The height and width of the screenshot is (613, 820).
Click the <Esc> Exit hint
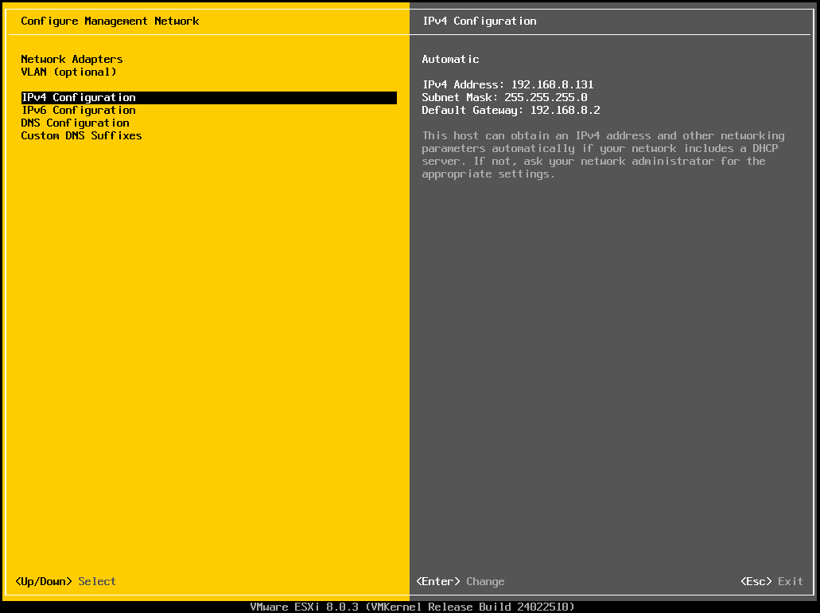coord(771,581)
